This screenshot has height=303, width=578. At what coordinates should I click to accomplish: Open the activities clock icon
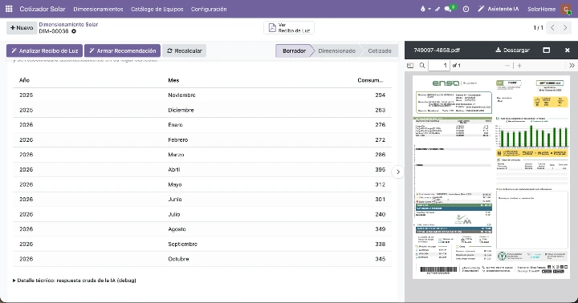tap(466, 9)
